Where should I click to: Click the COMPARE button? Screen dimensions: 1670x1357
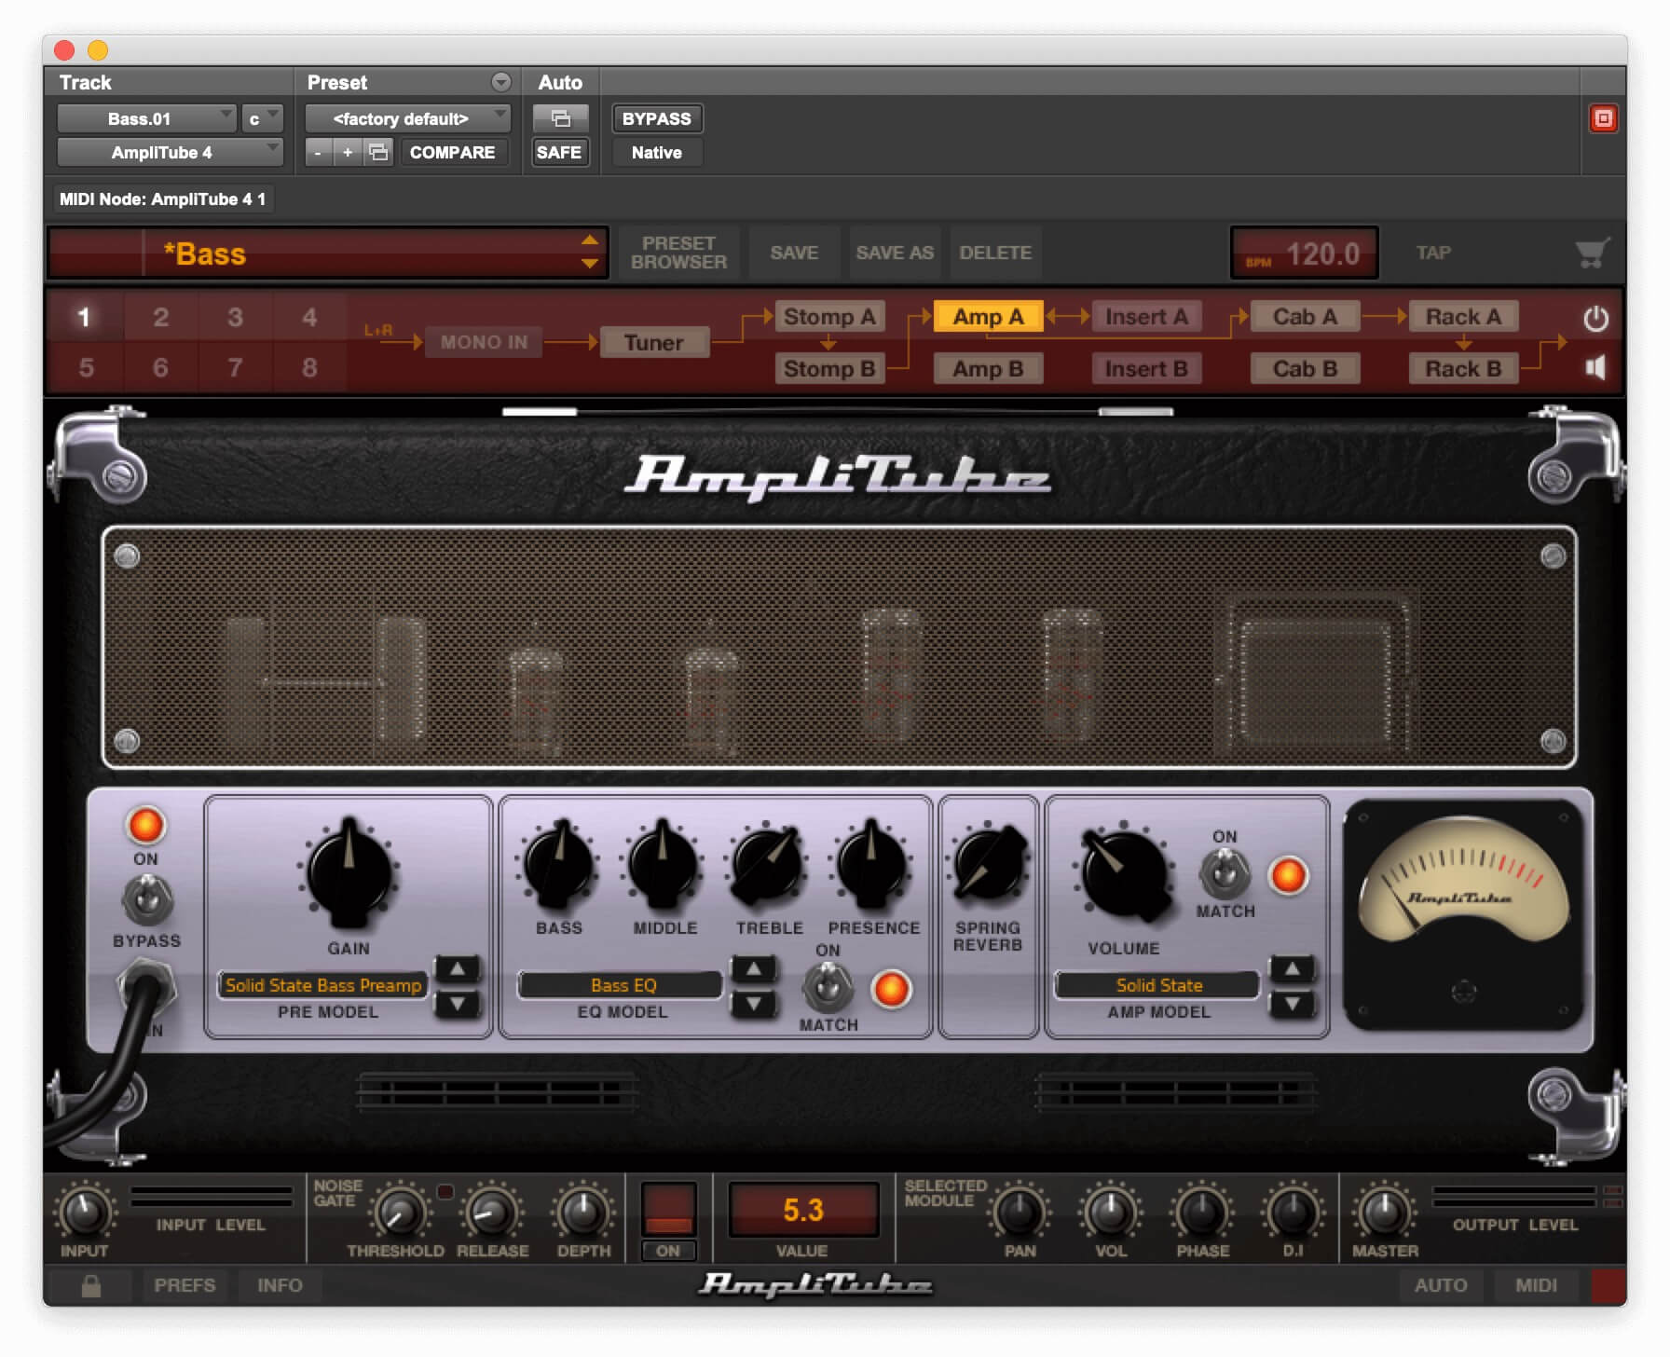(453, 152)
